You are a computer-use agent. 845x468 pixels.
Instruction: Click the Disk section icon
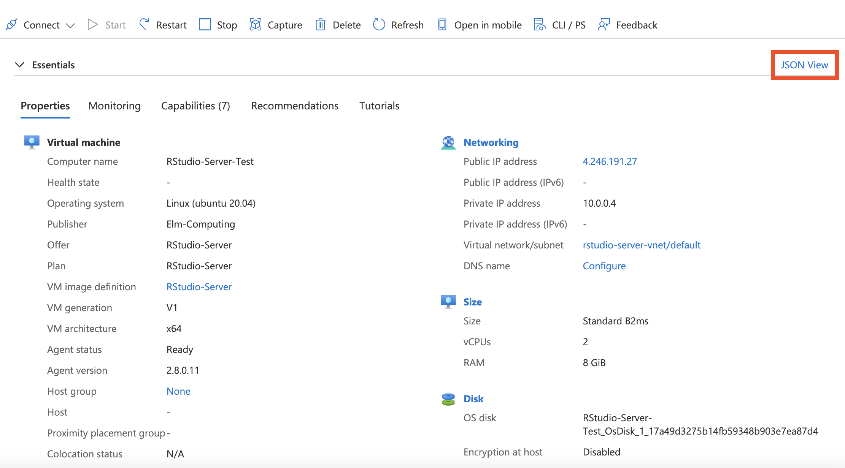tap(448, 398)
